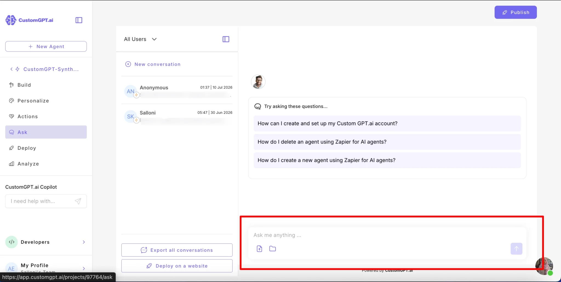Image resolution: width=561 pixels, height=282 pixels.
Task: Click the AN avatar badge
Action: pos(130,91)
